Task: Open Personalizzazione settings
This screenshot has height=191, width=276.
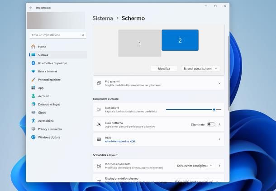Action: click(58, 80)
